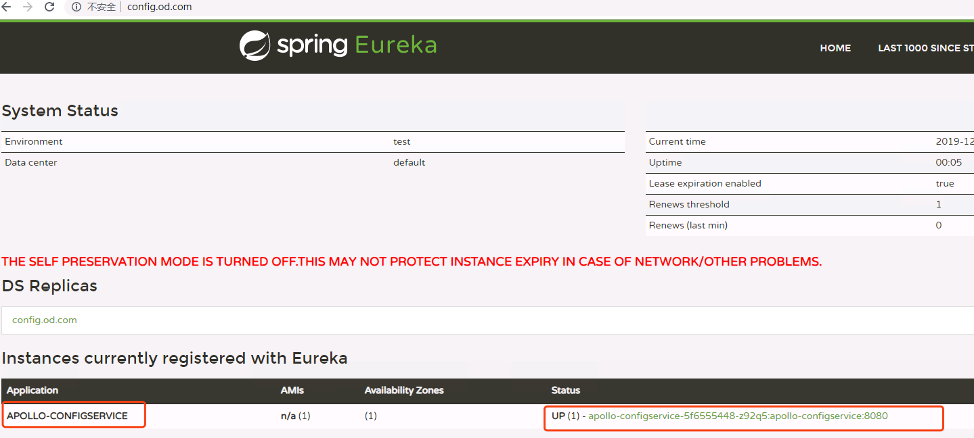Click the Lease expiration enabled label
Viewport: 974px width, 438px height.
click(x=705, y=183)
